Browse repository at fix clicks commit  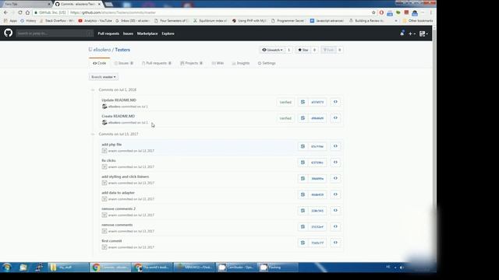pos(335,163)
